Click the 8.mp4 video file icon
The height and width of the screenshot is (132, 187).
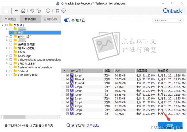[72, 110]
